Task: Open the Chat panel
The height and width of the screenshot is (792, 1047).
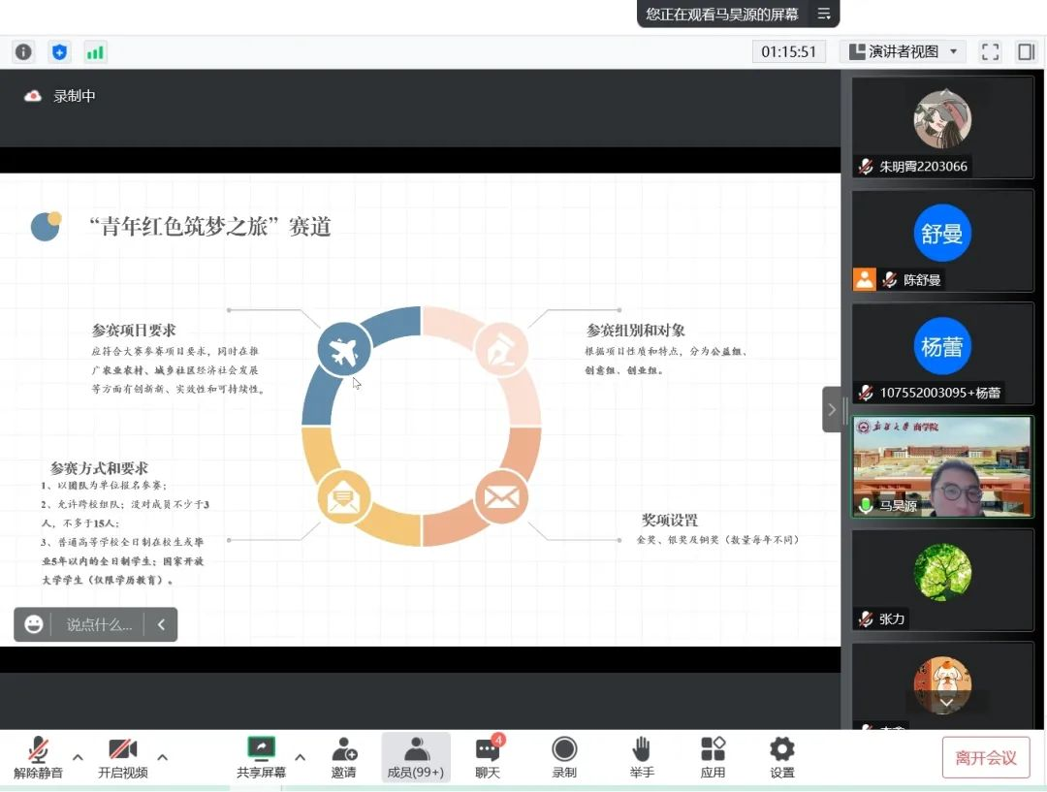Action: coord(488,757)
